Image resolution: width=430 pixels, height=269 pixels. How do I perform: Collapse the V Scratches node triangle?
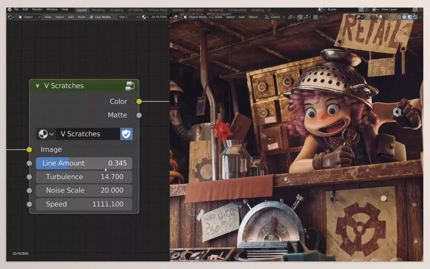point(37,86)
